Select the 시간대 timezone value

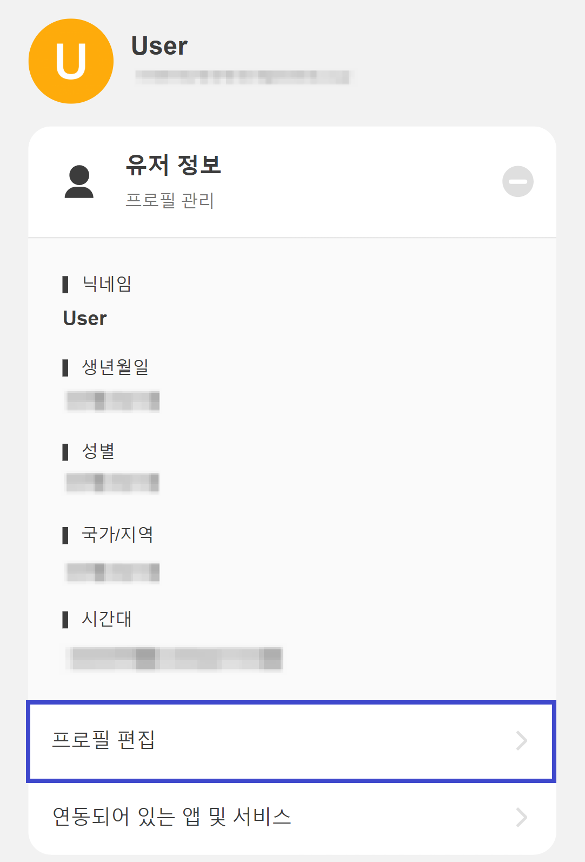174,659
